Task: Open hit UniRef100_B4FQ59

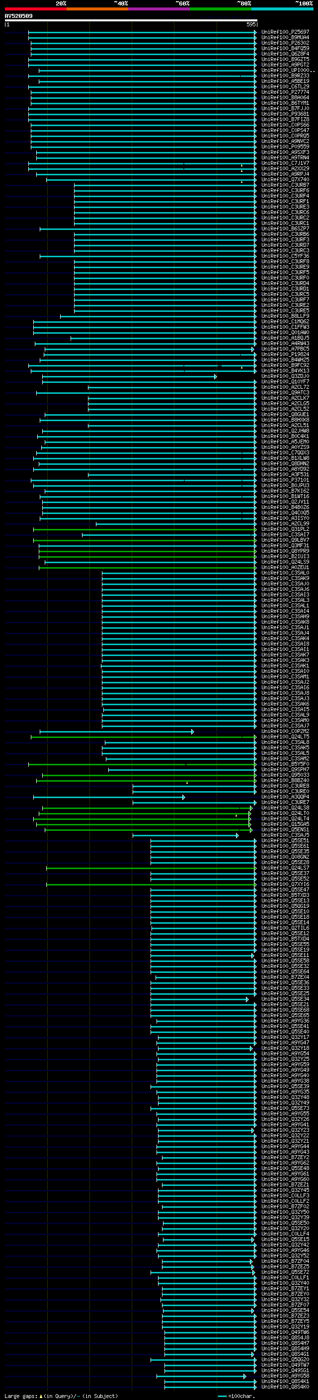Action: 285,48
